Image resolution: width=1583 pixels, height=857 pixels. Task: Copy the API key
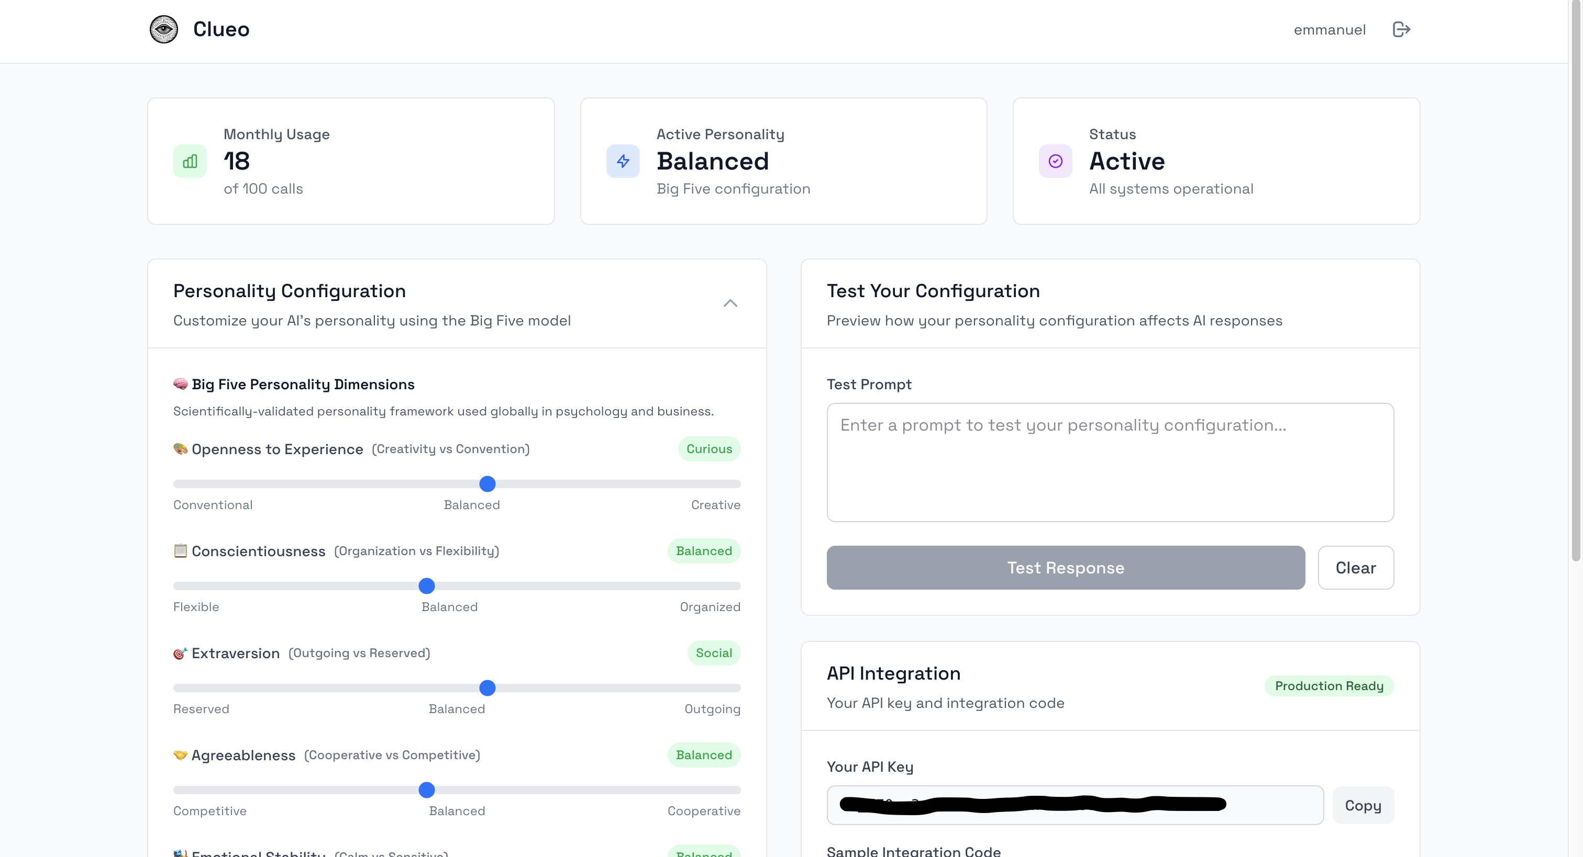pyautogui.click(x=1363, y=805)
